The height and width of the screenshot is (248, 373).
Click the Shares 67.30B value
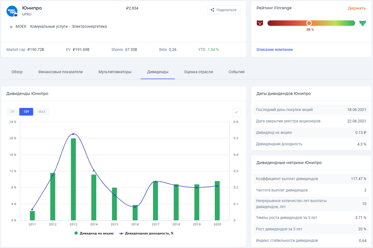tap(131, 49)
